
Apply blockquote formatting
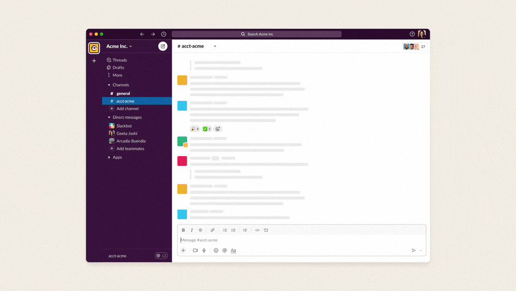[245, 230]
